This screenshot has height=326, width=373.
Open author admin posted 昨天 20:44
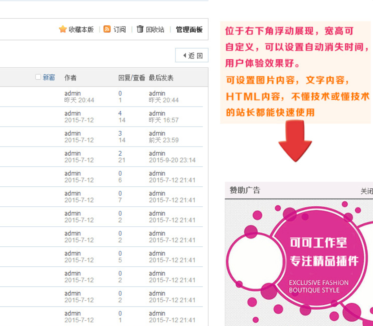click(73, 93)
